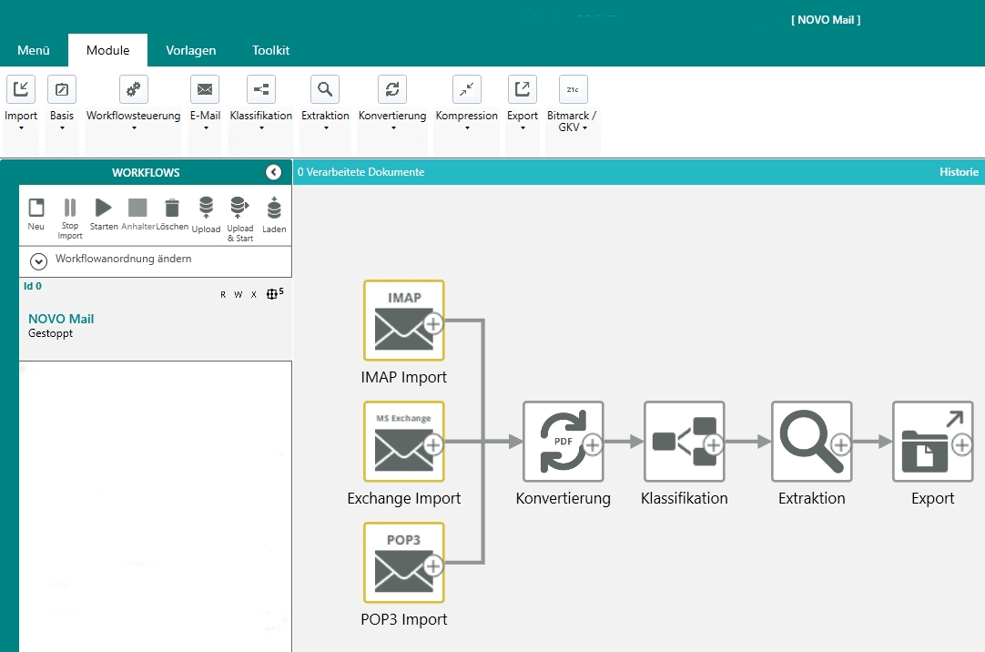Screen dimensions: 985x652
Task: Expand Import dropdown arrow
Action: (21, 128)
